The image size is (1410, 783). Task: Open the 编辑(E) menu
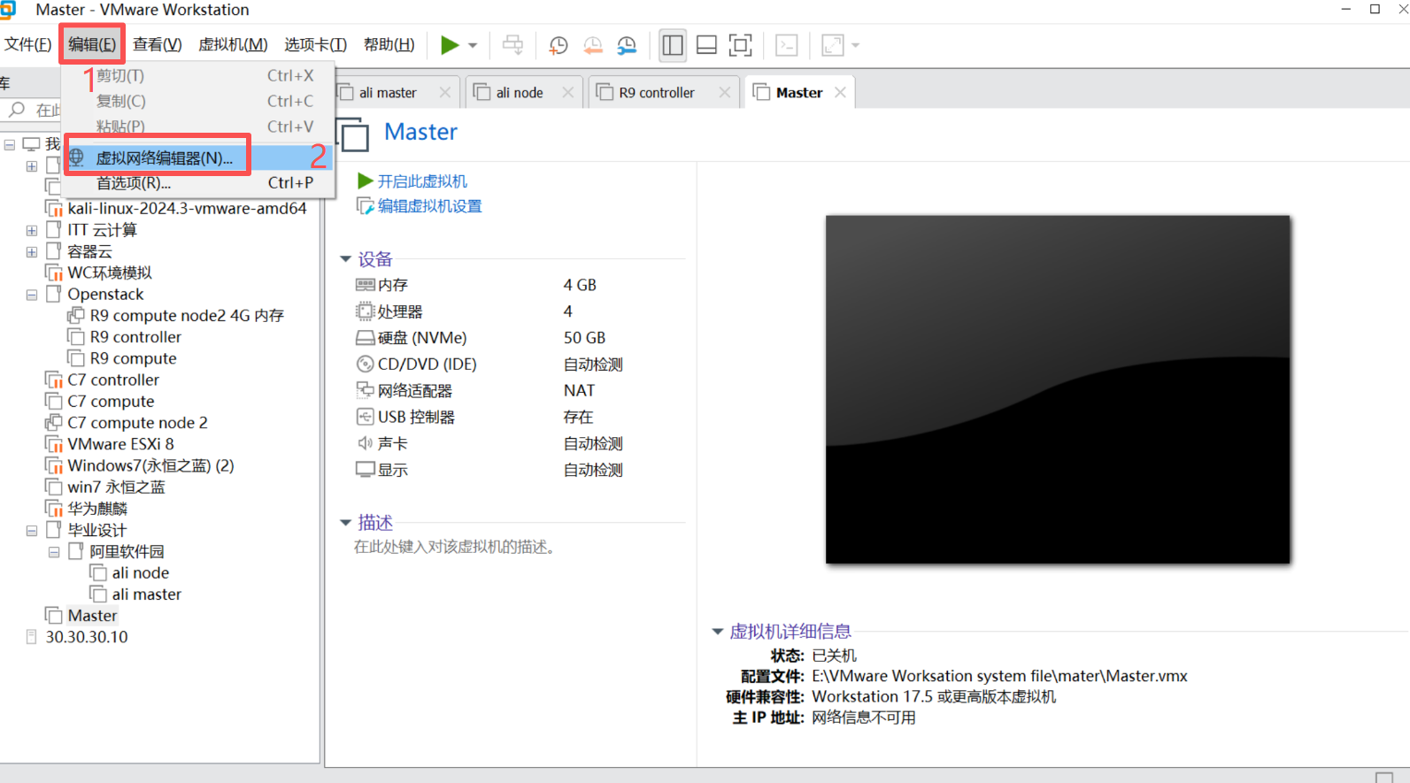tap(92, 44)
